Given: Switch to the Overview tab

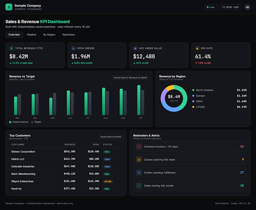Looking at the screenshot, I should (14, 35).
